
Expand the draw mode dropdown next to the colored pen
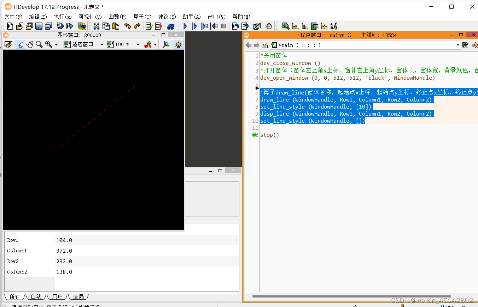click(x=155, y=45)
